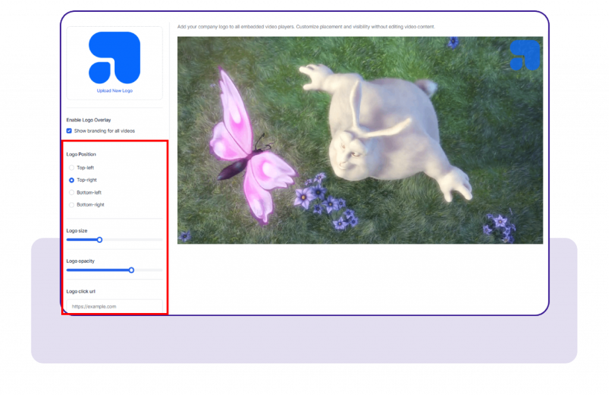The width and height of the screenshot is (609, 395).
Task: Select the Top-left logo position
Action: tap(72, 168)
